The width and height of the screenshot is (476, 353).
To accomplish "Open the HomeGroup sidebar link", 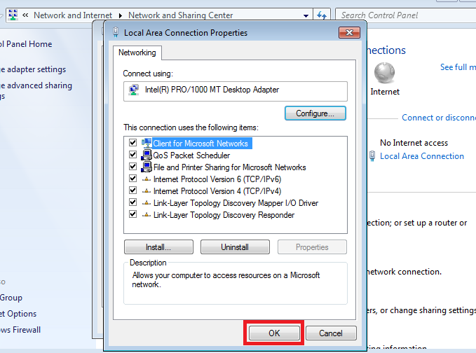I will tap(11, 298).
